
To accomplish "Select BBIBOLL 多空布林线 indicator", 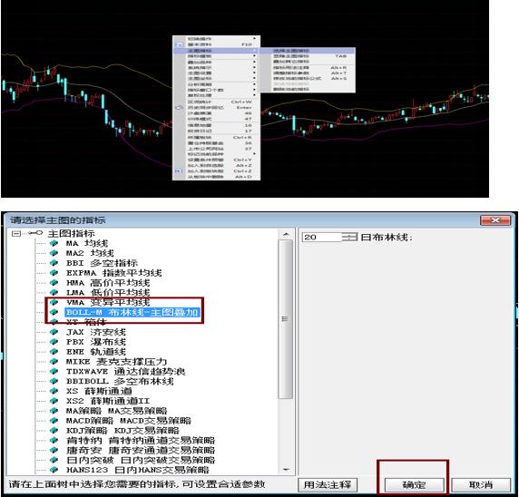I will point(120,381).
